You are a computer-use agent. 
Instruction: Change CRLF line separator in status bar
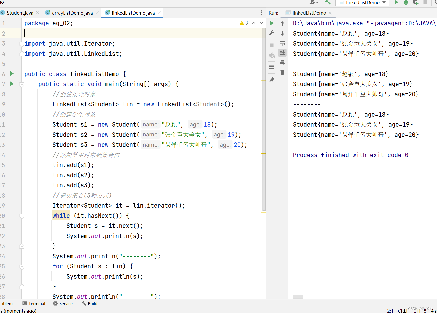click(x=403, y=311)
